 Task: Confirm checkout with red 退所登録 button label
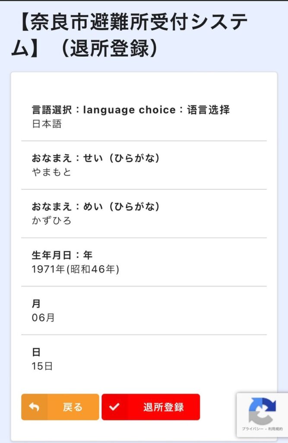coord(163,407)
